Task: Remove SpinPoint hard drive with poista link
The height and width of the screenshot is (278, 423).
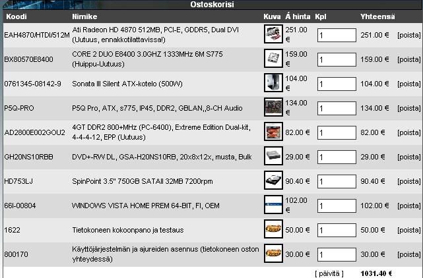Action: click(408, 181)
